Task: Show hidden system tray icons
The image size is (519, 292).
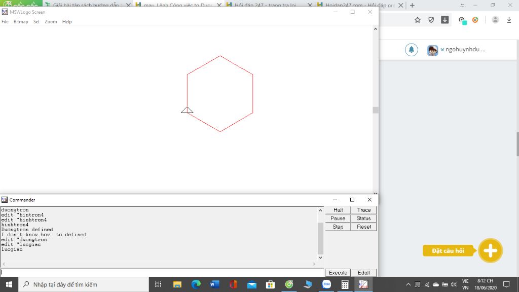Action: click(x=408, y=284)
